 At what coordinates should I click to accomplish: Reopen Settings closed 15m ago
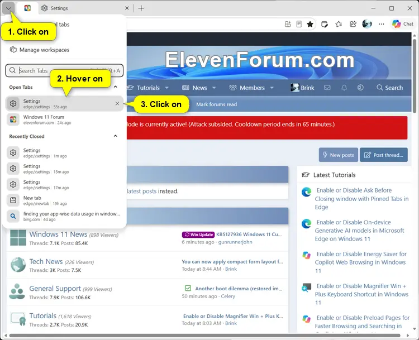click(x=64, y=169)
